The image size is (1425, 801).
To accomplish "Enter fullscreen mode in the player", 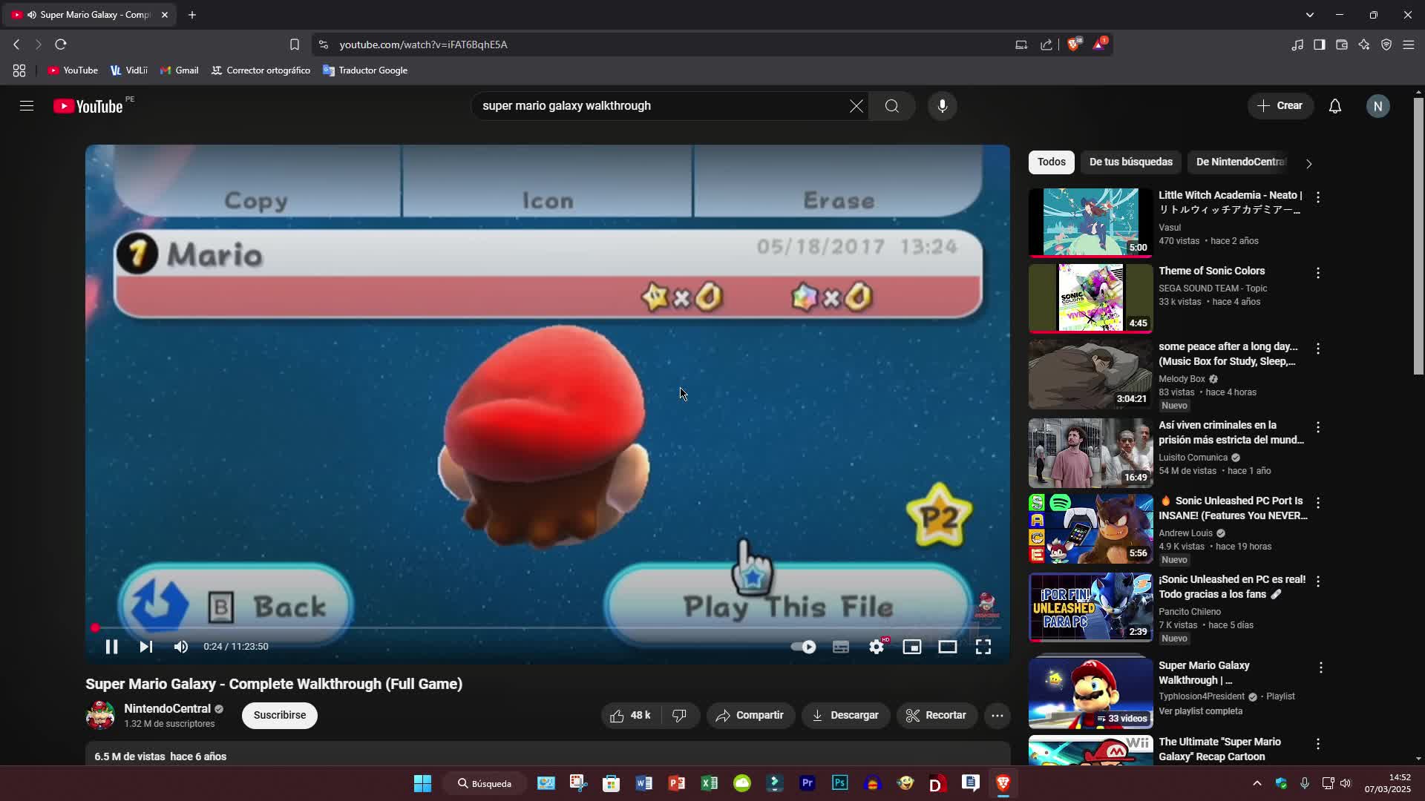I will pos(983,647).
